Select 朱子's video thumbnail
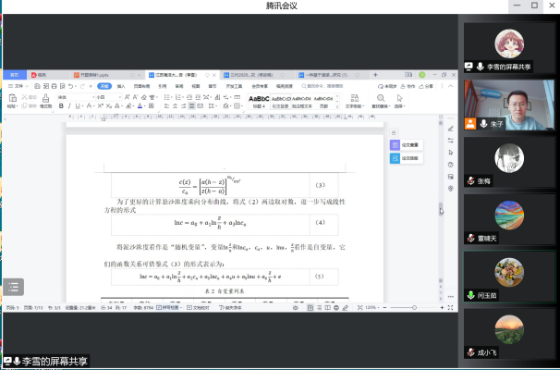Image resolution: width=560 pixels, height=370 pixels. 509,104
